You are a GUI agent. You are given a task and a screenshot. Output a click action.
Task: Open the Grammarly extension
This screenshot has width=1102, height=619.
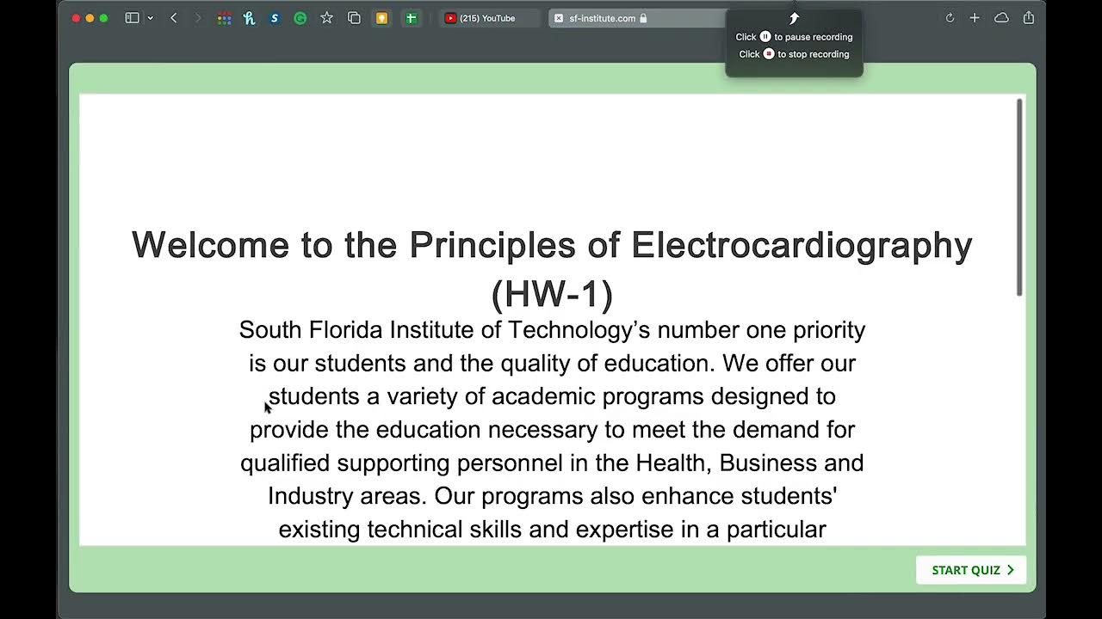(x=300, y=18)
